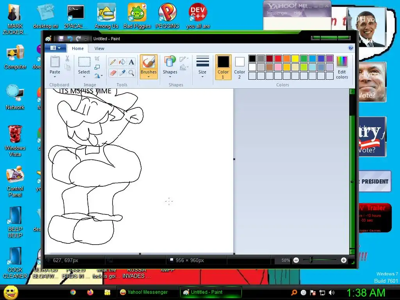Click the Select rectangle icon

pos(84,62)
